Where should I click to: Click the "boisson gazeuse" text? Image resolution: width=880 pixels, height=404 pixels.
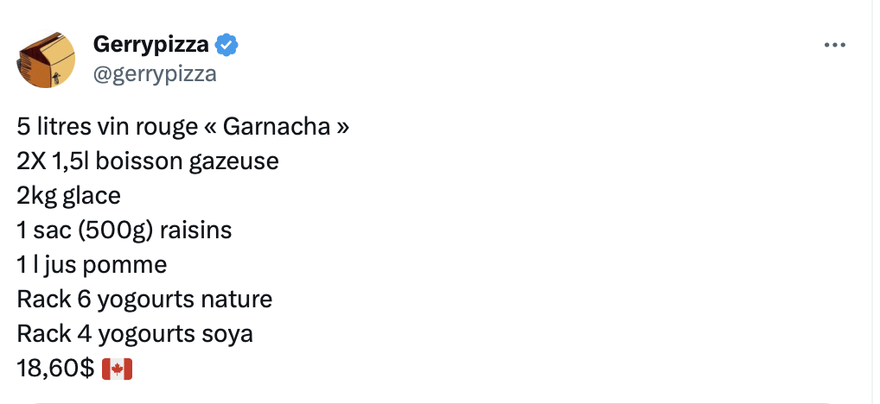(187, 162)
